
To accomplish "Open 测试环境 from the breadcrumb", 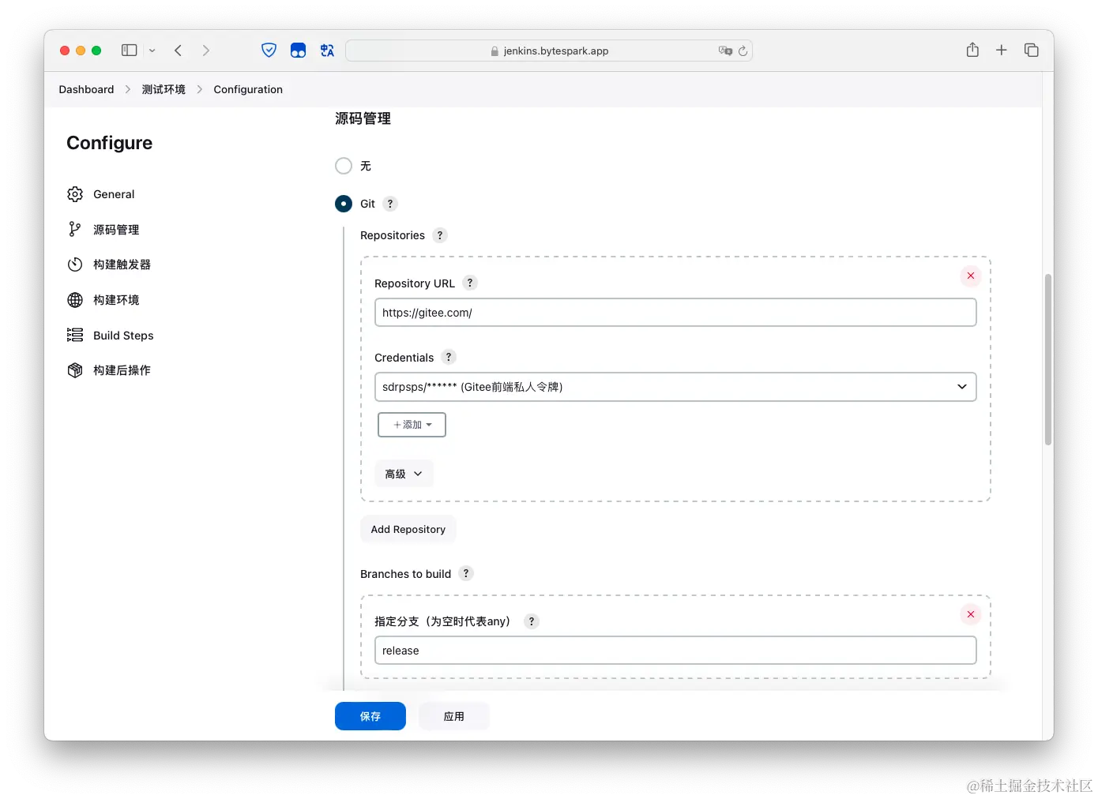I will click(x=163, y=89).
